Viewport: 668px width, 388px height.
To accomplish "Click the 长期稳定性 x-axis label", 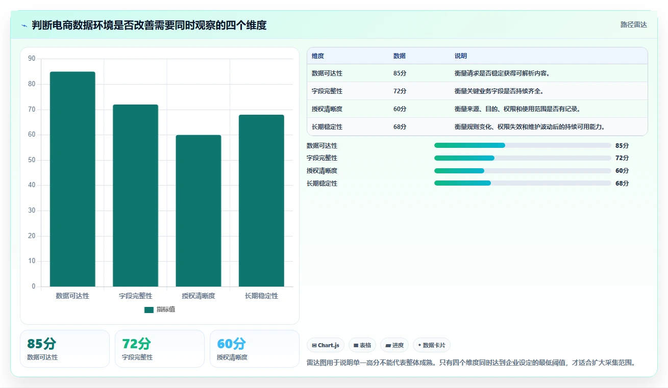I will (x=261, y=296).
